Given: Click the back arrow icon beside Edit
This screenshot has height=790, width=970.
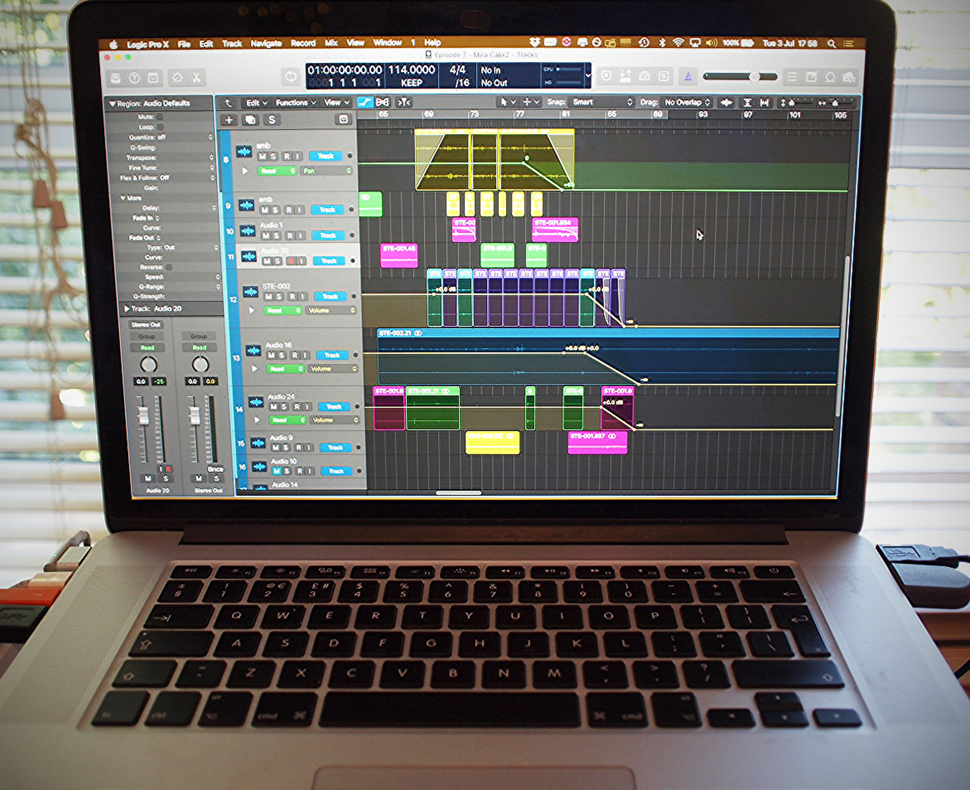Looking at the screenshot, I should (x=228, y=103).
